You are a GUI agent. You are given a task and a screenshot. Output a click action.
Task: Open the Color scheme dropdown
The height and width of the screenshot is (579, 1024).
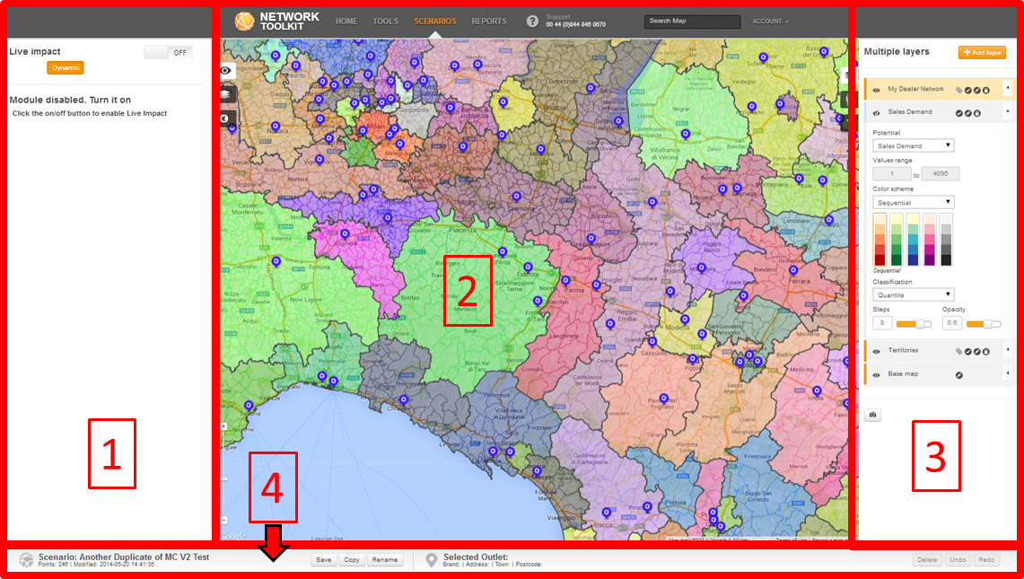pos(913,203)
